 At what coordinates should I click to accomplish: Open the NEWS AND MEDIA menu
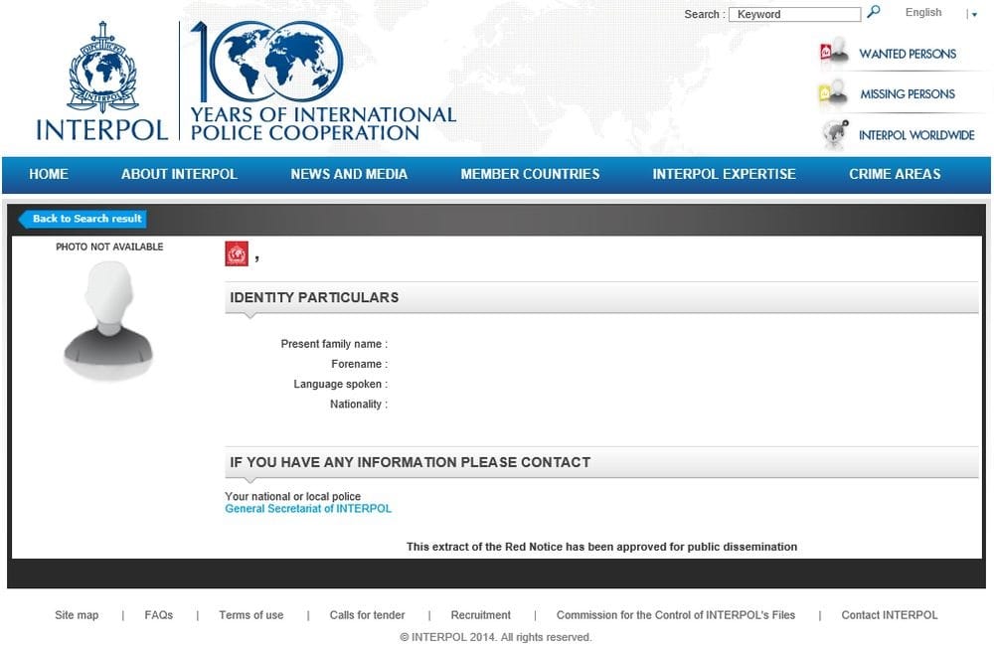(349, 174)
